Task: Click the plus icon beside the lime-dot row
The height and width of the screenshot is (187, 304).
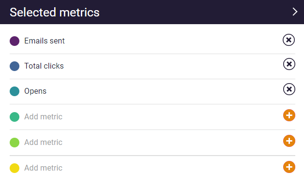Action: coord(289,141)
